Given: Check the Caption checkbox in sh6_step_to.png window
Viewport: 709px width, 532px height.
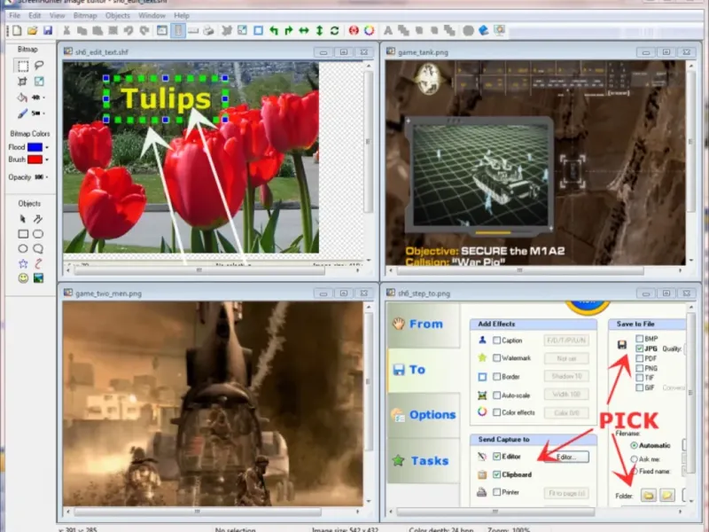Looking at the screenshot, I should click(x=496, y=340).
